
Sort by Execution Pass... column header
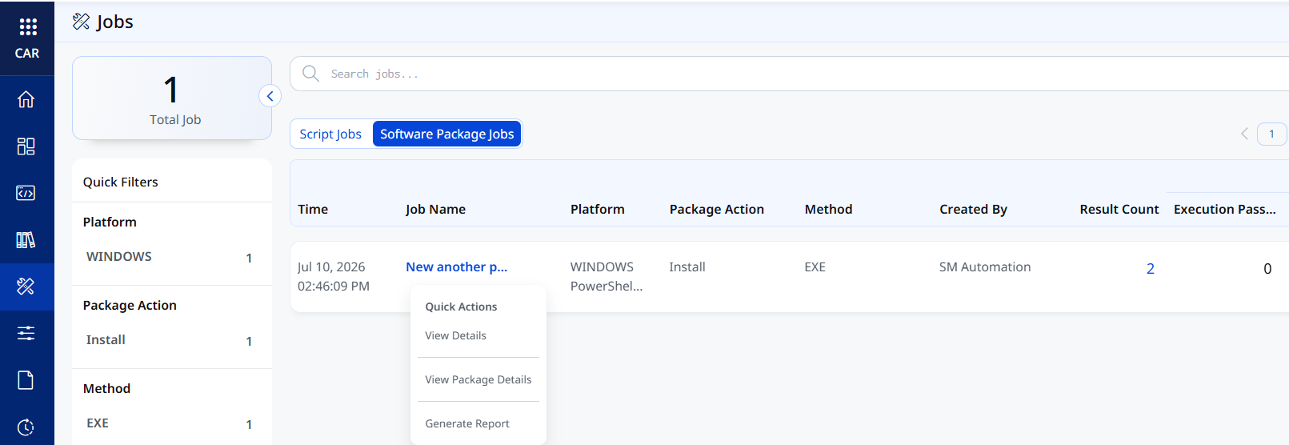1225,209
